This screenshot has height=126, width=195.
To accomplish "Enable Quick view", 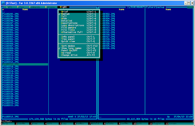I will 79,41.
